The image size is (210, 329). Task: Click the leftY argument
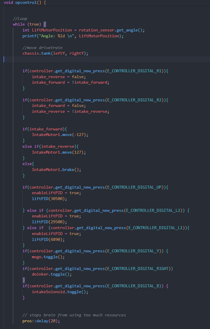59,53
